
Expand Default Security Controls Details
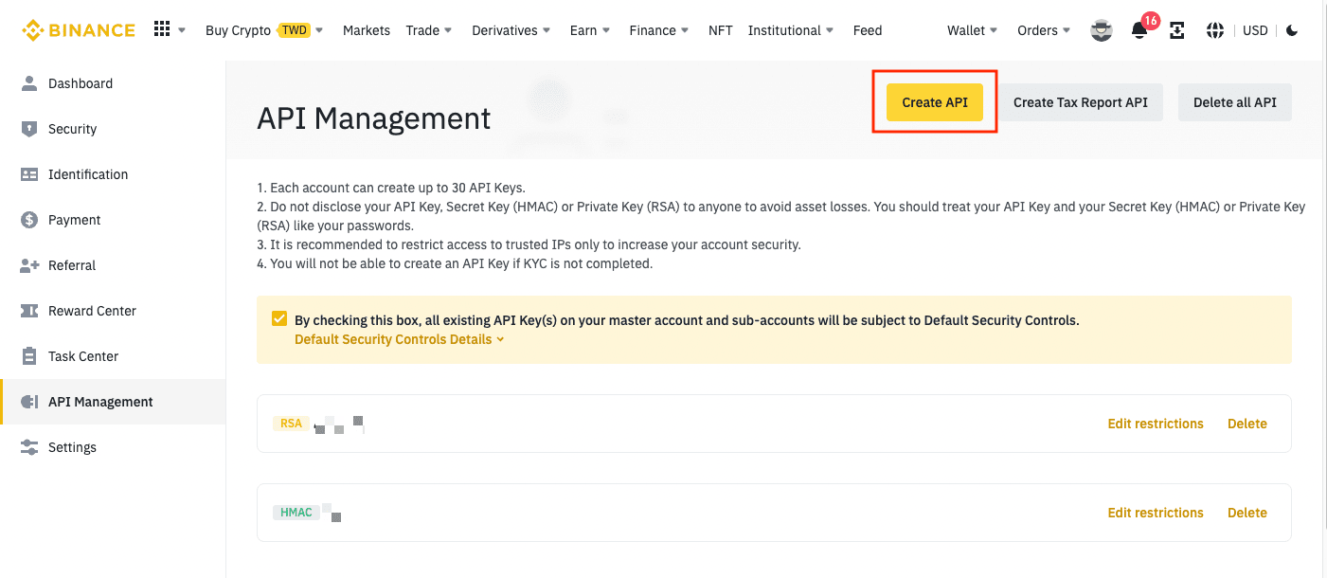[x=399, y=339]
